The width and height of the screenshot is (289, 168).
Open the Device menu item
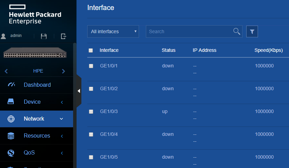[x=37, y=102]
